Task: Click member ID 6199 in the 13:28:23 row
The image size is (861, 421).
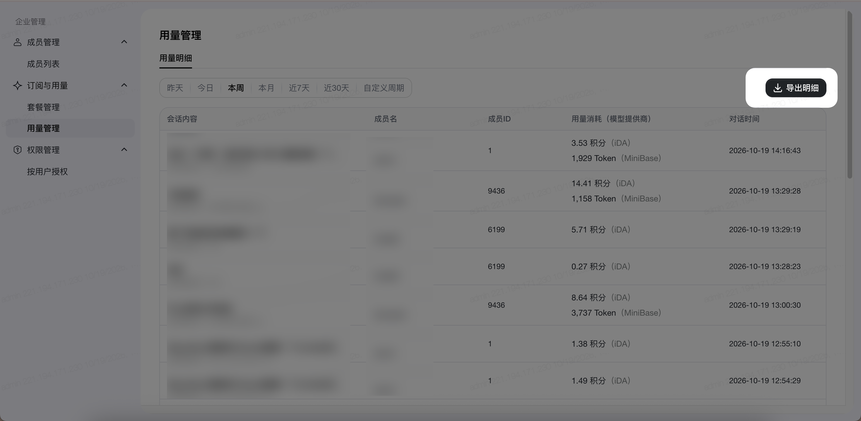Action: pyautogui.click(x=496, y=267)
